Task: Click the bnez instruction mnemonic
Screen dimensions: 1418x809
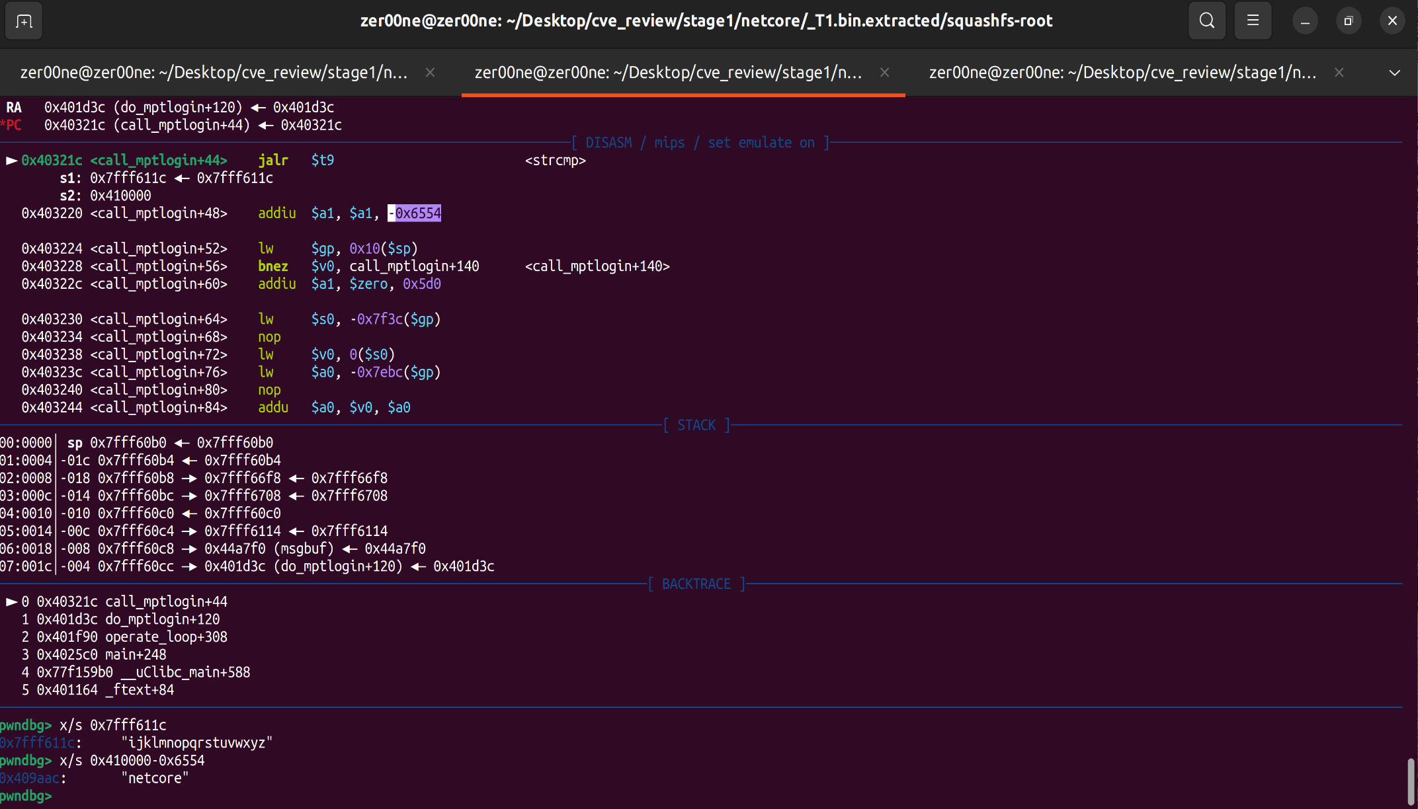Action: [x=273, y=266]
